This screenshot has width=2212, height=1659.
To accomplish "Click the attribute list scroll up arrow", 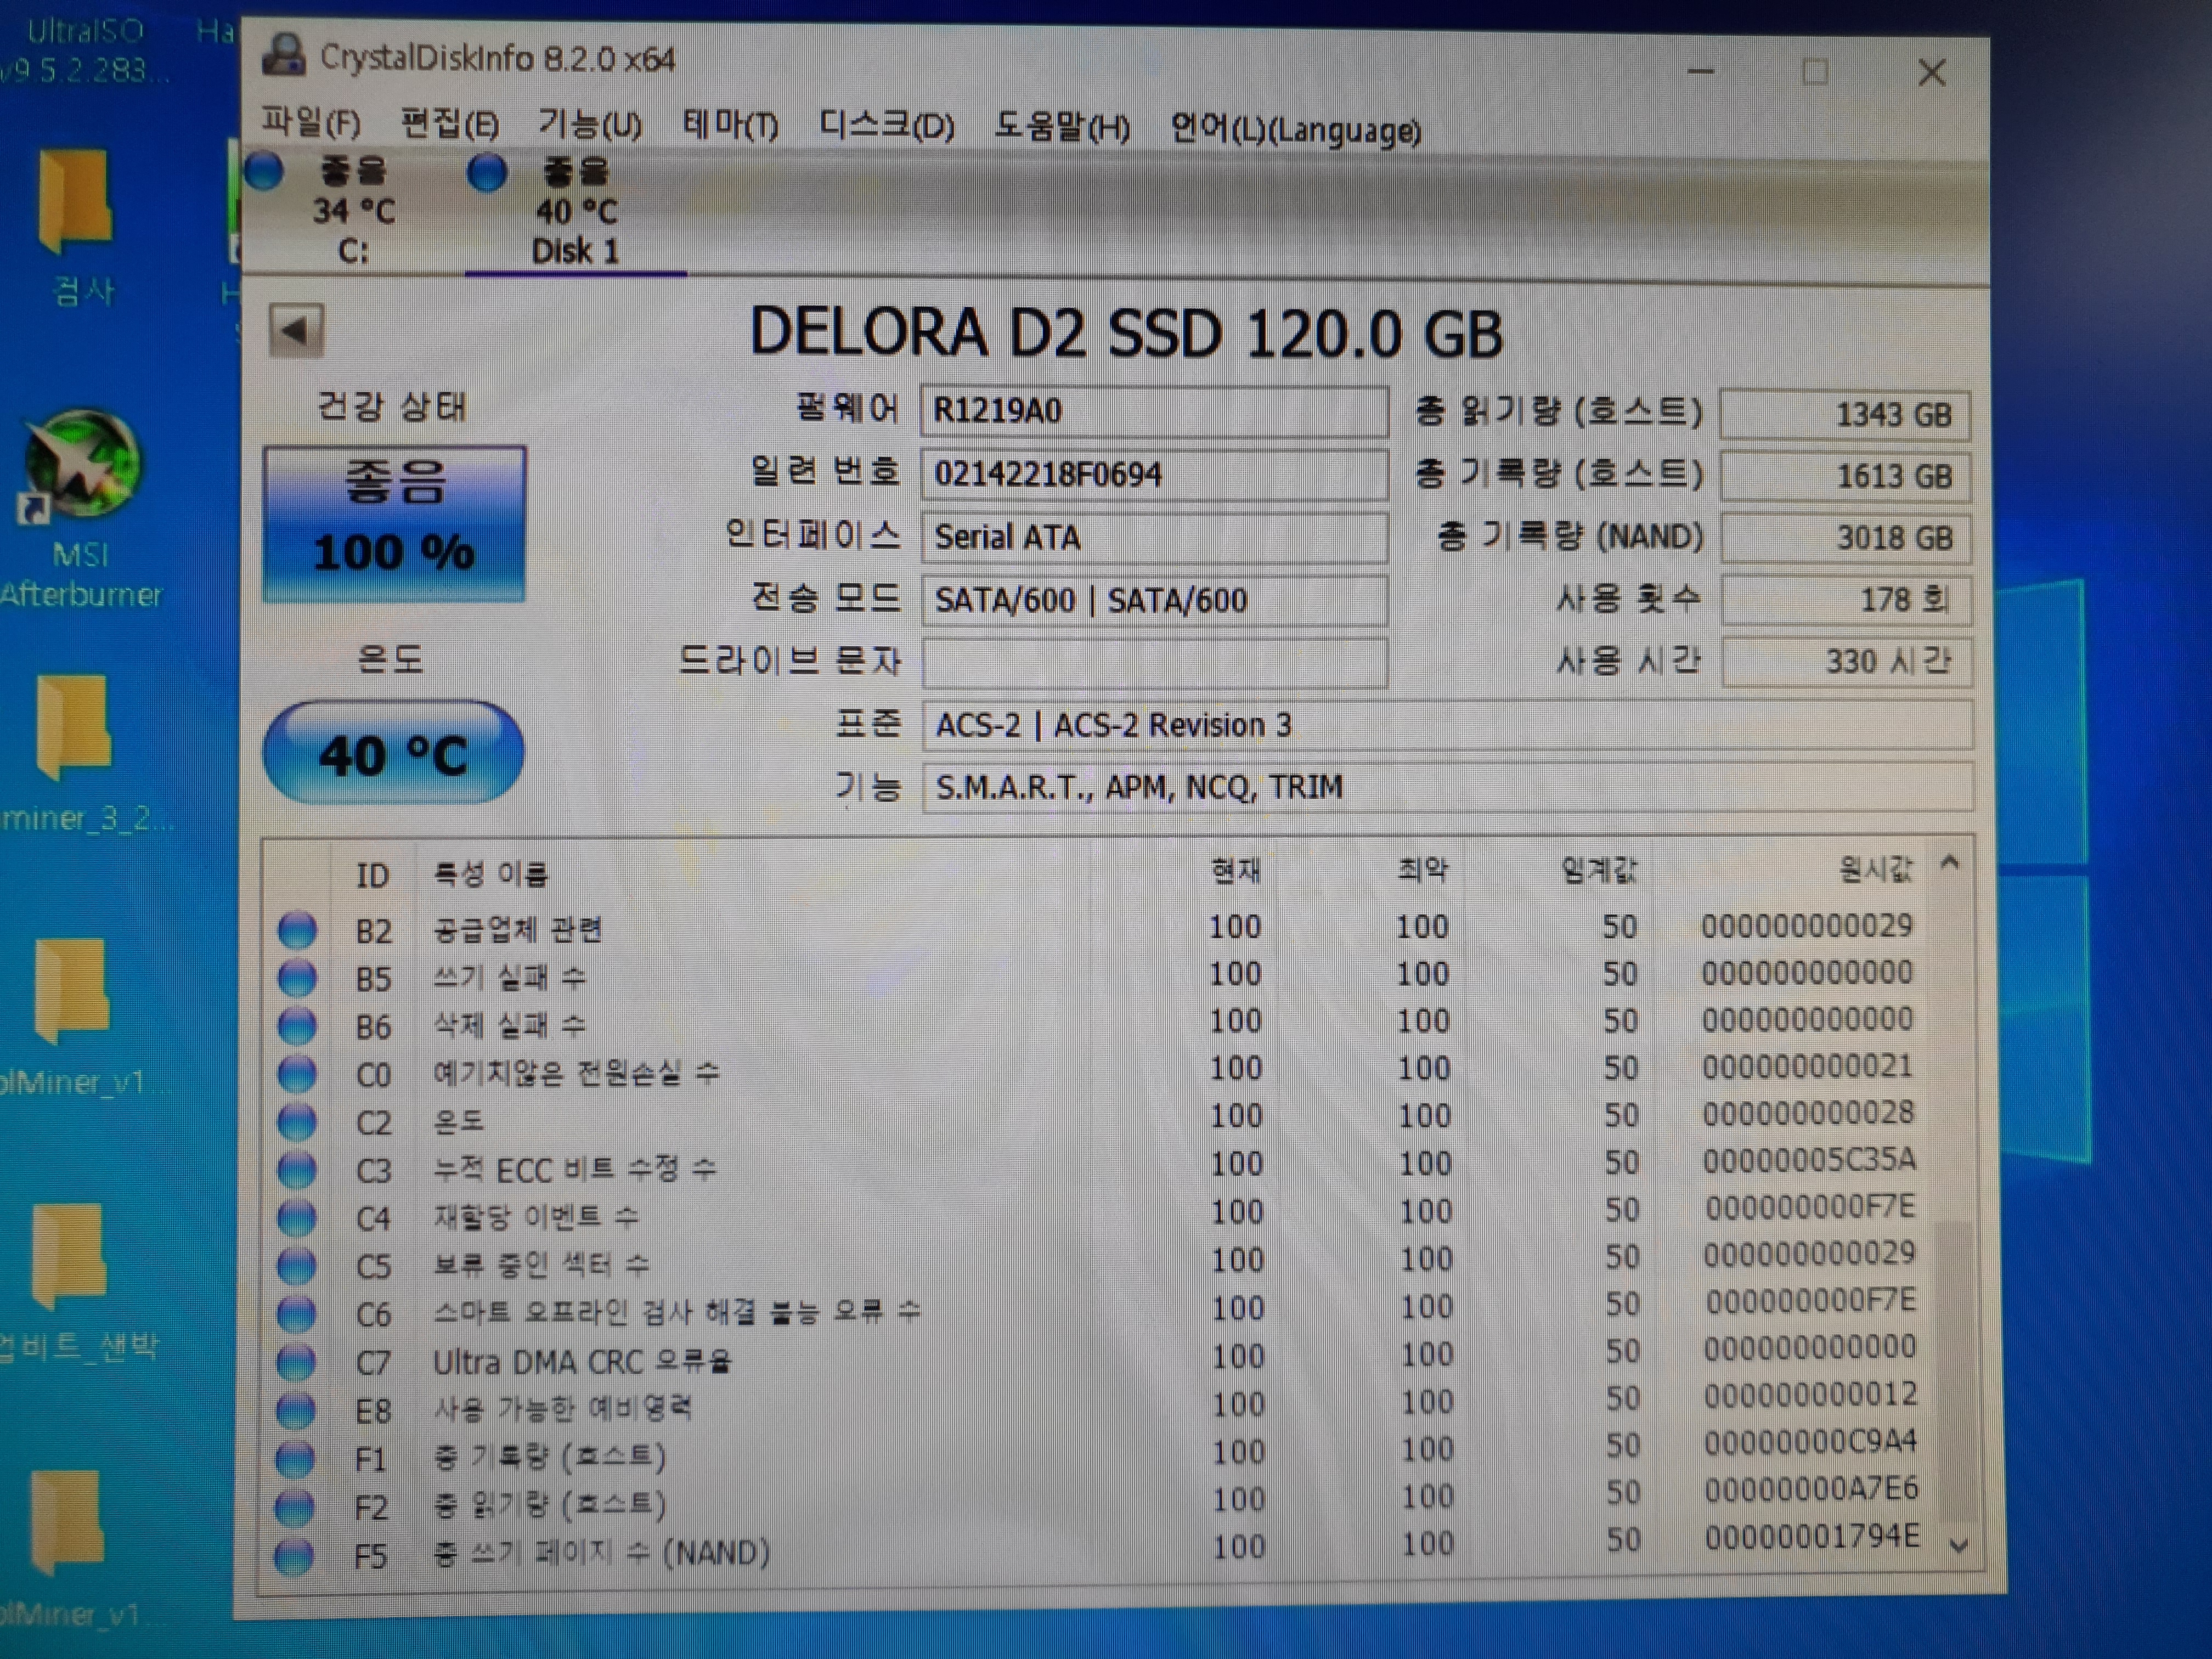I will click(x=1950, y=863).
